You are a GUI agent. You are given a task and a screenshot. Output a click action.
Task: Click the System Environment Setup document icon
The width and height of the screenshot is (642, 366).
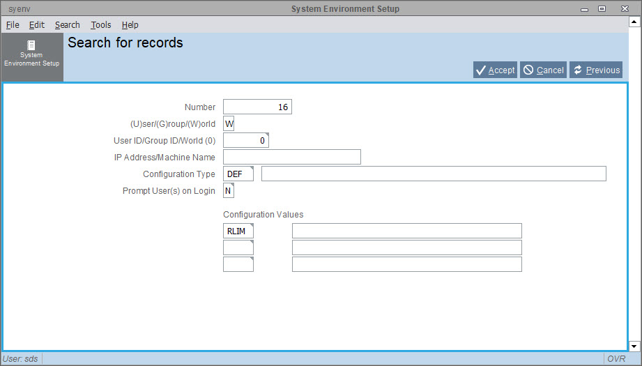(31, 45)
